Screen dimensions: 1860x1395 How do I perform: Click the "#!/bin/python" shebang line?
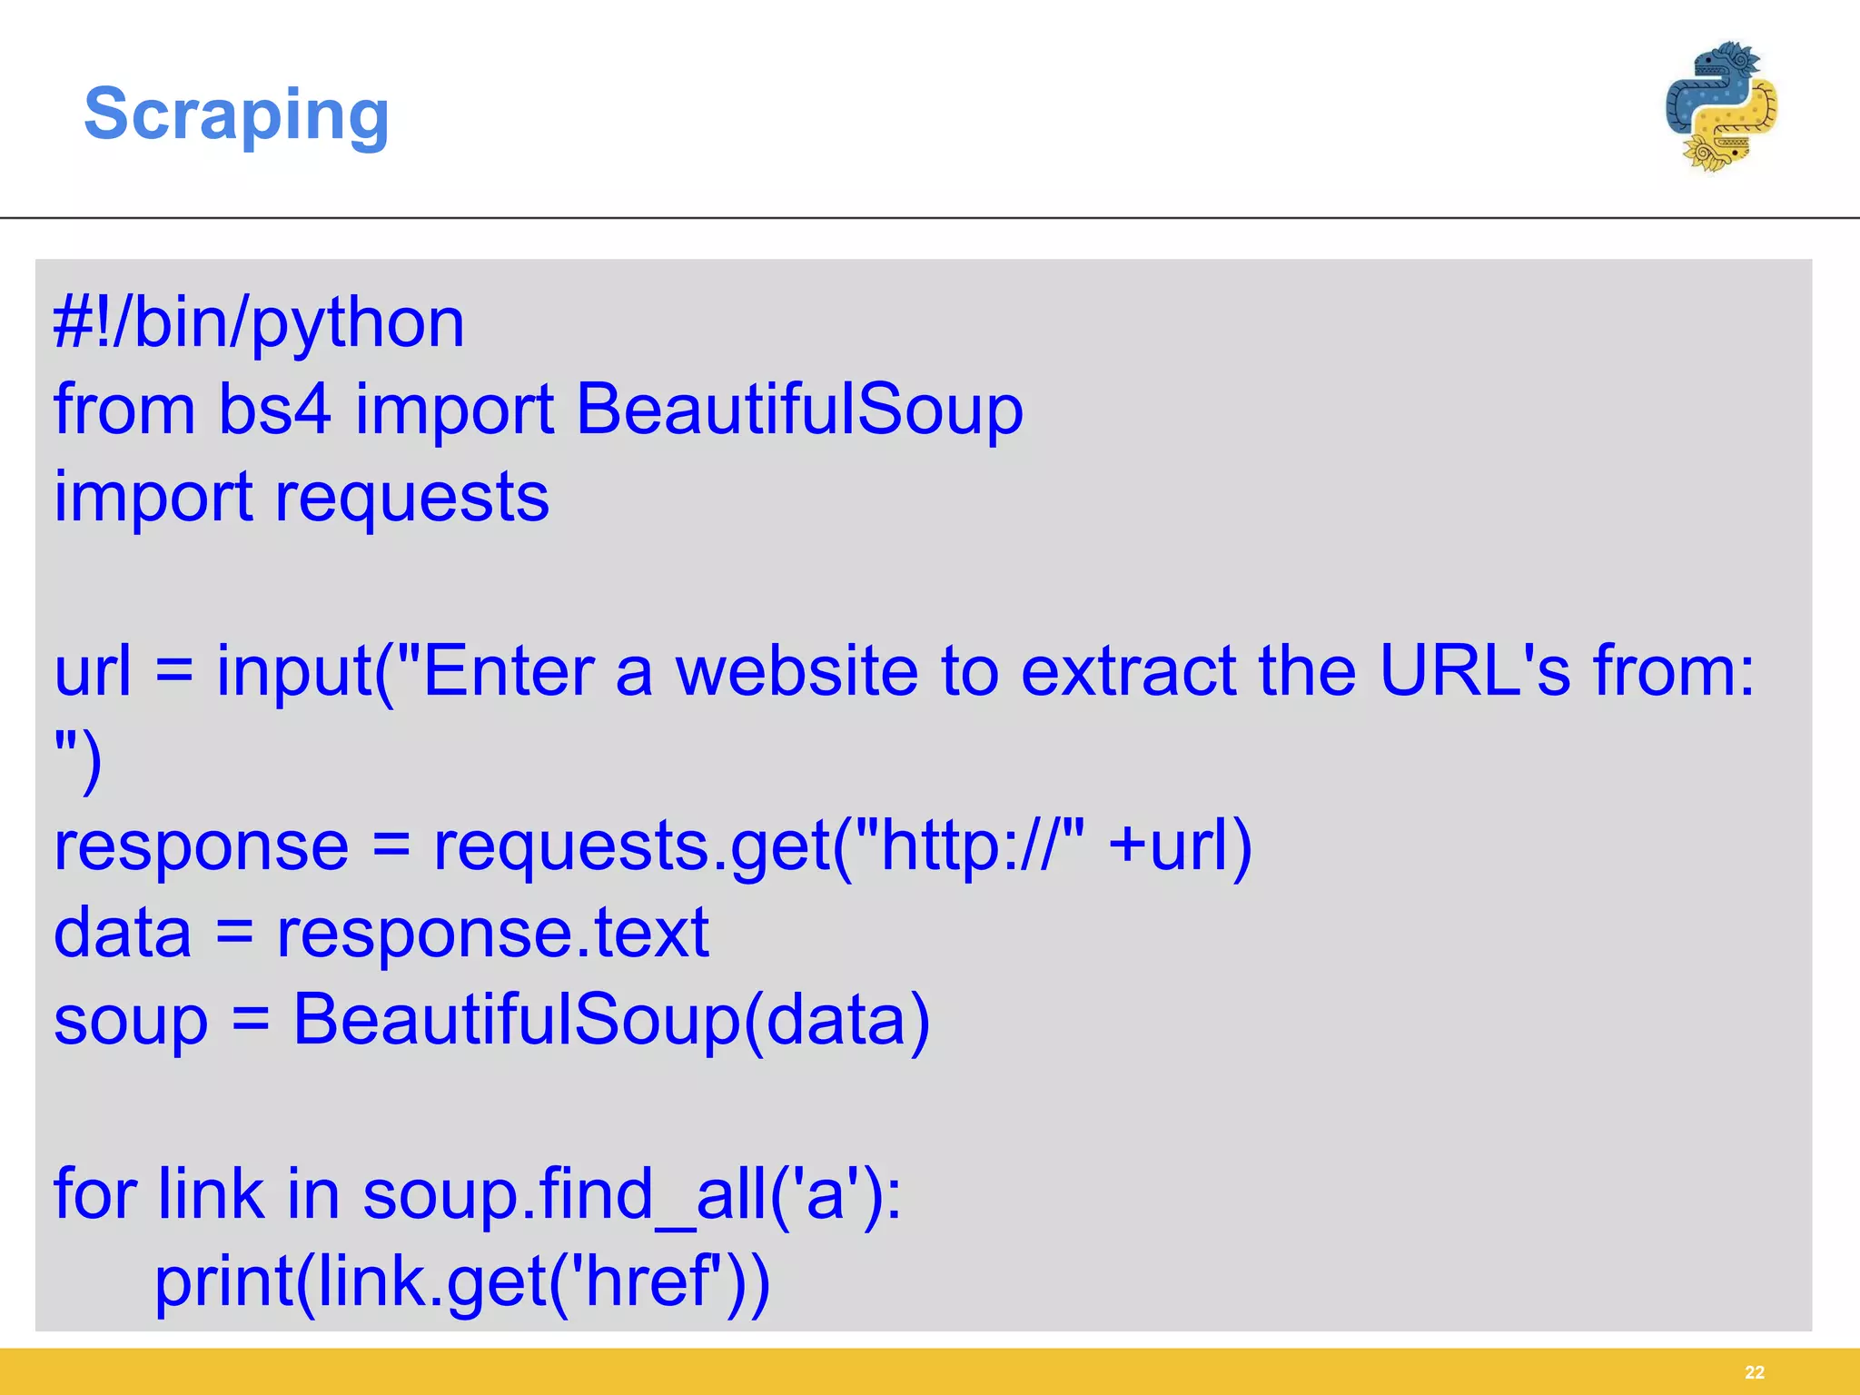[259, 323]
